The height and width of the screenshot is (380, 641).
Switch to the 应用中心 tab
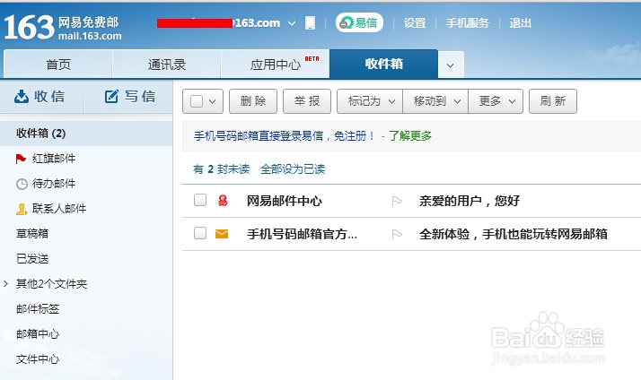[x=275, y=65]
